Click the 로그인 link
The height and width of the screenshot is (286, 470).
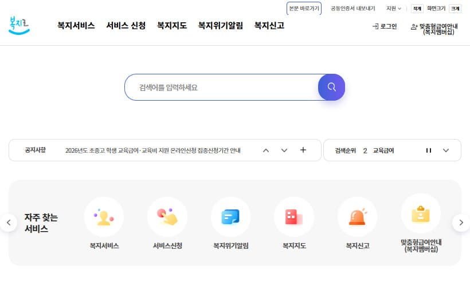385,26
